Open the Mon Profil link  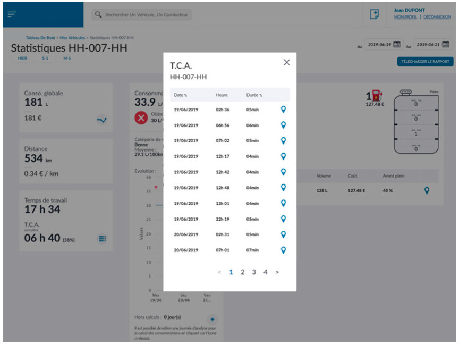click(x=405, y=17)
